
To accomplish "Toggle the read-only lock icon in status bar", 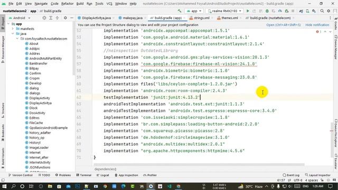I will coord(322,180).
